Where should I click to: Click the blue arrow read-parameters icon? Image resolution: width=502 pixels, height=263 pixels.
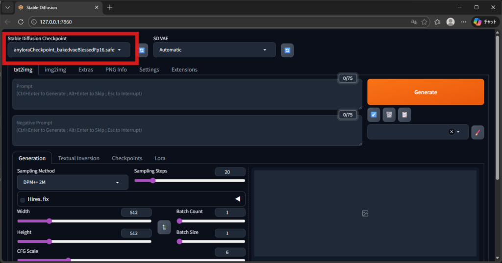point(374,115)
